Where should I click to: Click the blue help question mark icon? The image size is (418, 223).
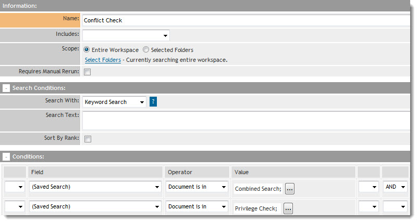(153, 102)
